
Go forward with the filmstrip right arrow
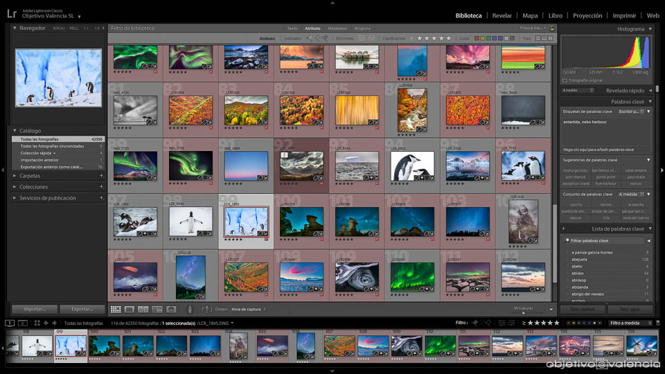(x=54, y=323)
